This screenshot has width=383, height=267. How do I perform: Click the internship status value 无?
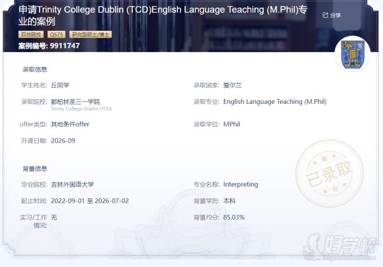54,217
